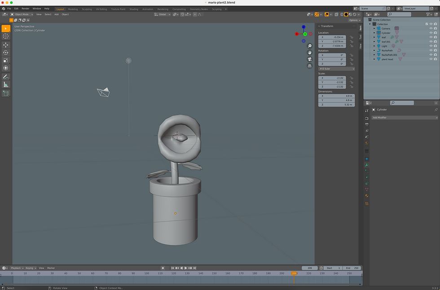Open the Render menu
The image size is (440, 290).
(x=25, y=9)
